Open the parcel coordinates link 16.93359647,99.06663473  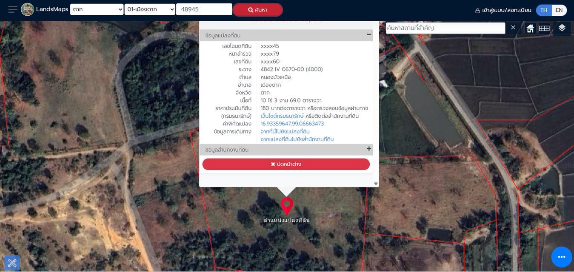(x=292, y=124)
